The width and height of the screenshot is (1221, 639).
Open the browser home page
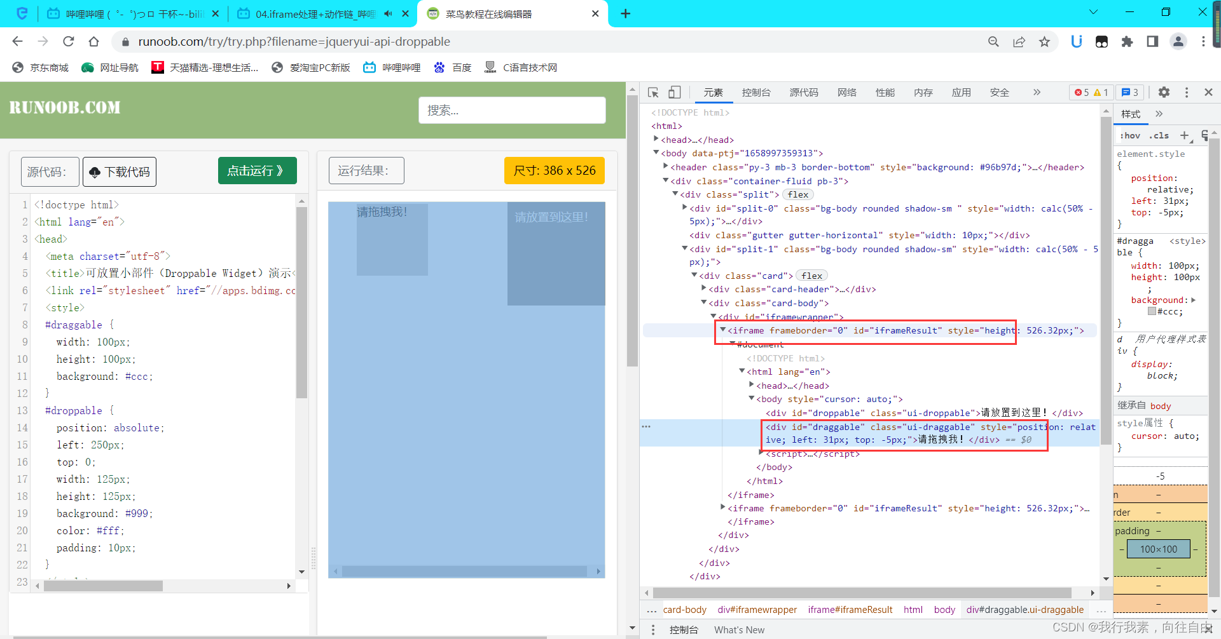coord(94,41)
